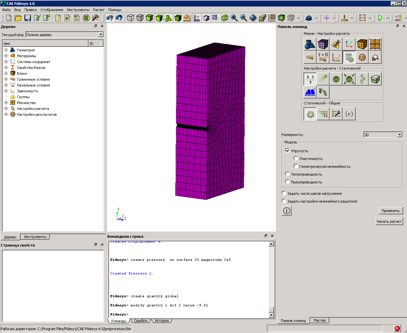Switch to the Ошибки tab
The height and width of the screenshot is (333, 407).
pos(141,321)
